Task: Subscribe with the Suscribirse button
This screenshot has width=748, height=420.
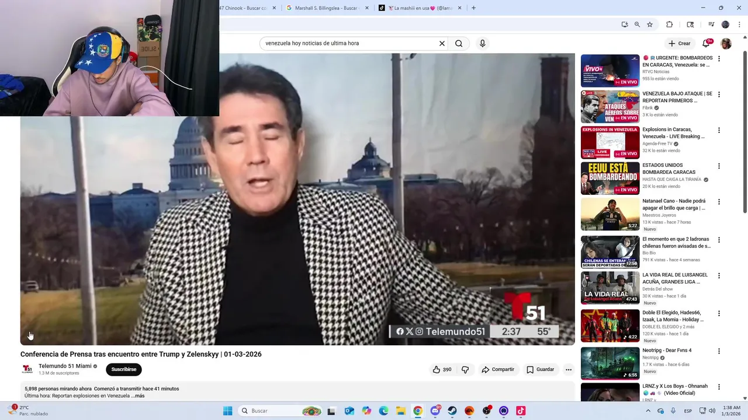Action: (124, 369)
